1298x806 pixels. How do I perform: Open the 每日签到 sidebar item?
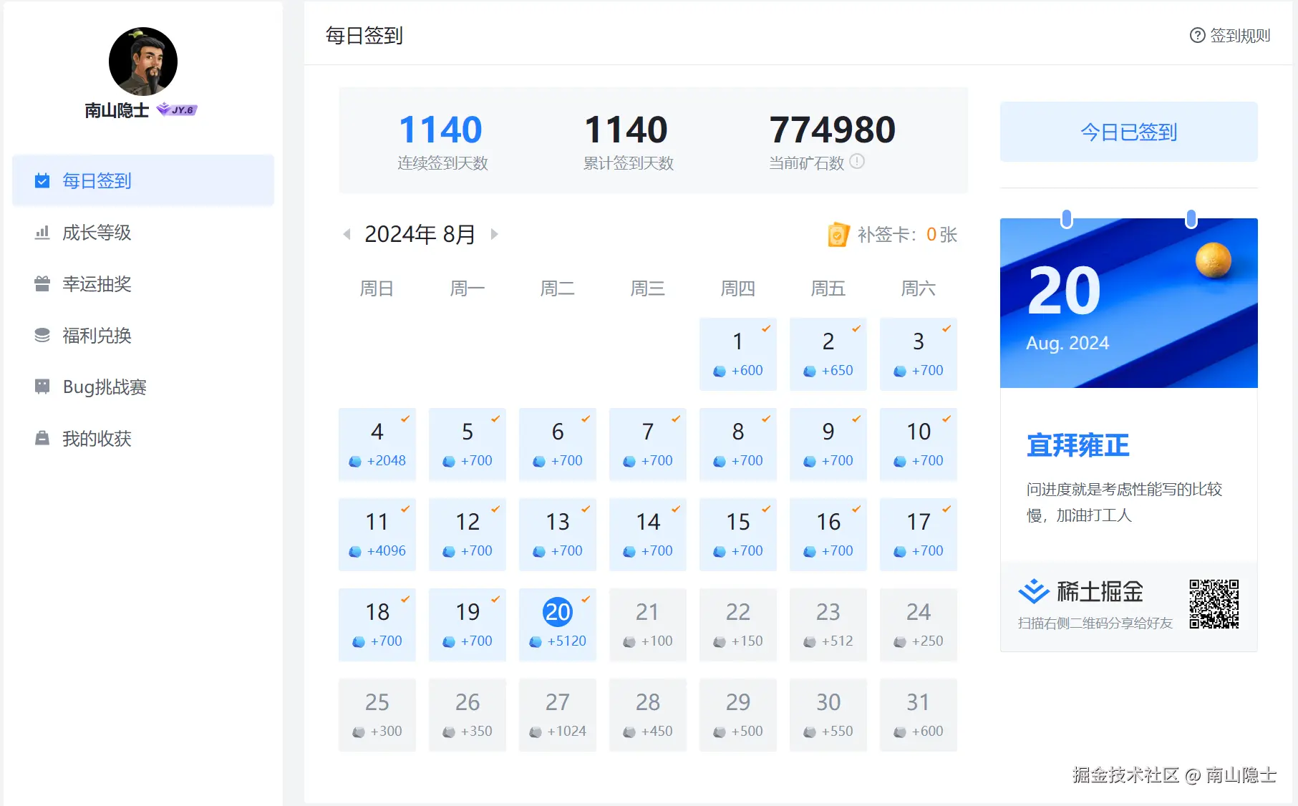tap(95, 180)
